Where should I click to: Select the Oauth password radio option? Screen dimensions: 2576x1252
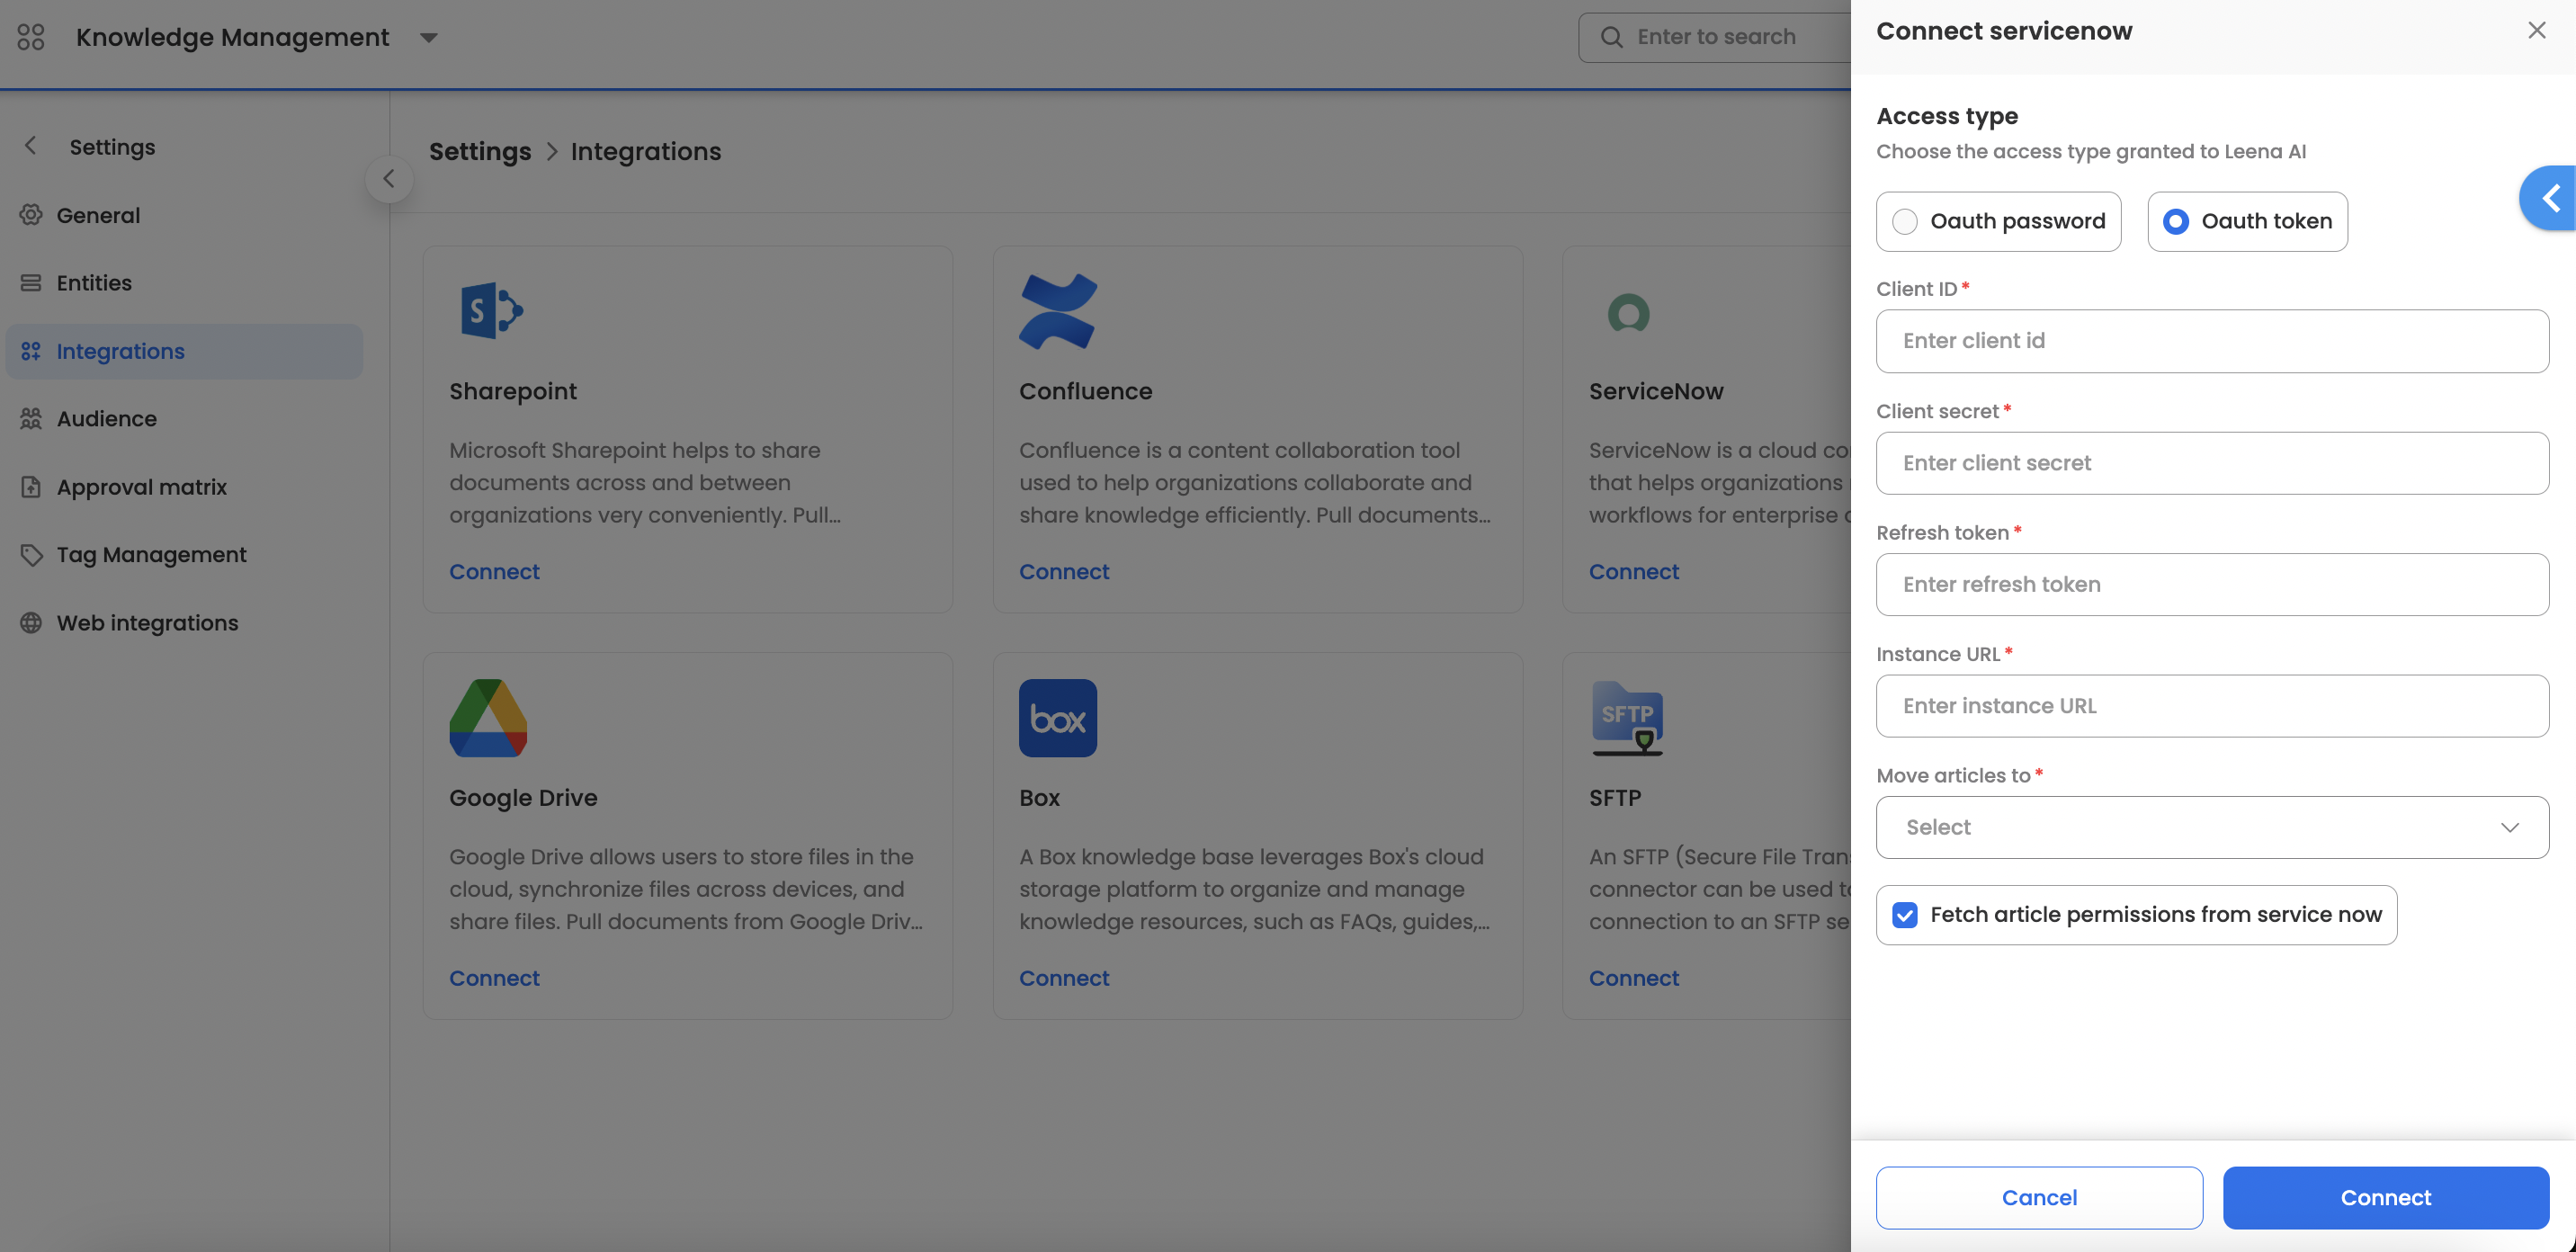pos(1904,221)
